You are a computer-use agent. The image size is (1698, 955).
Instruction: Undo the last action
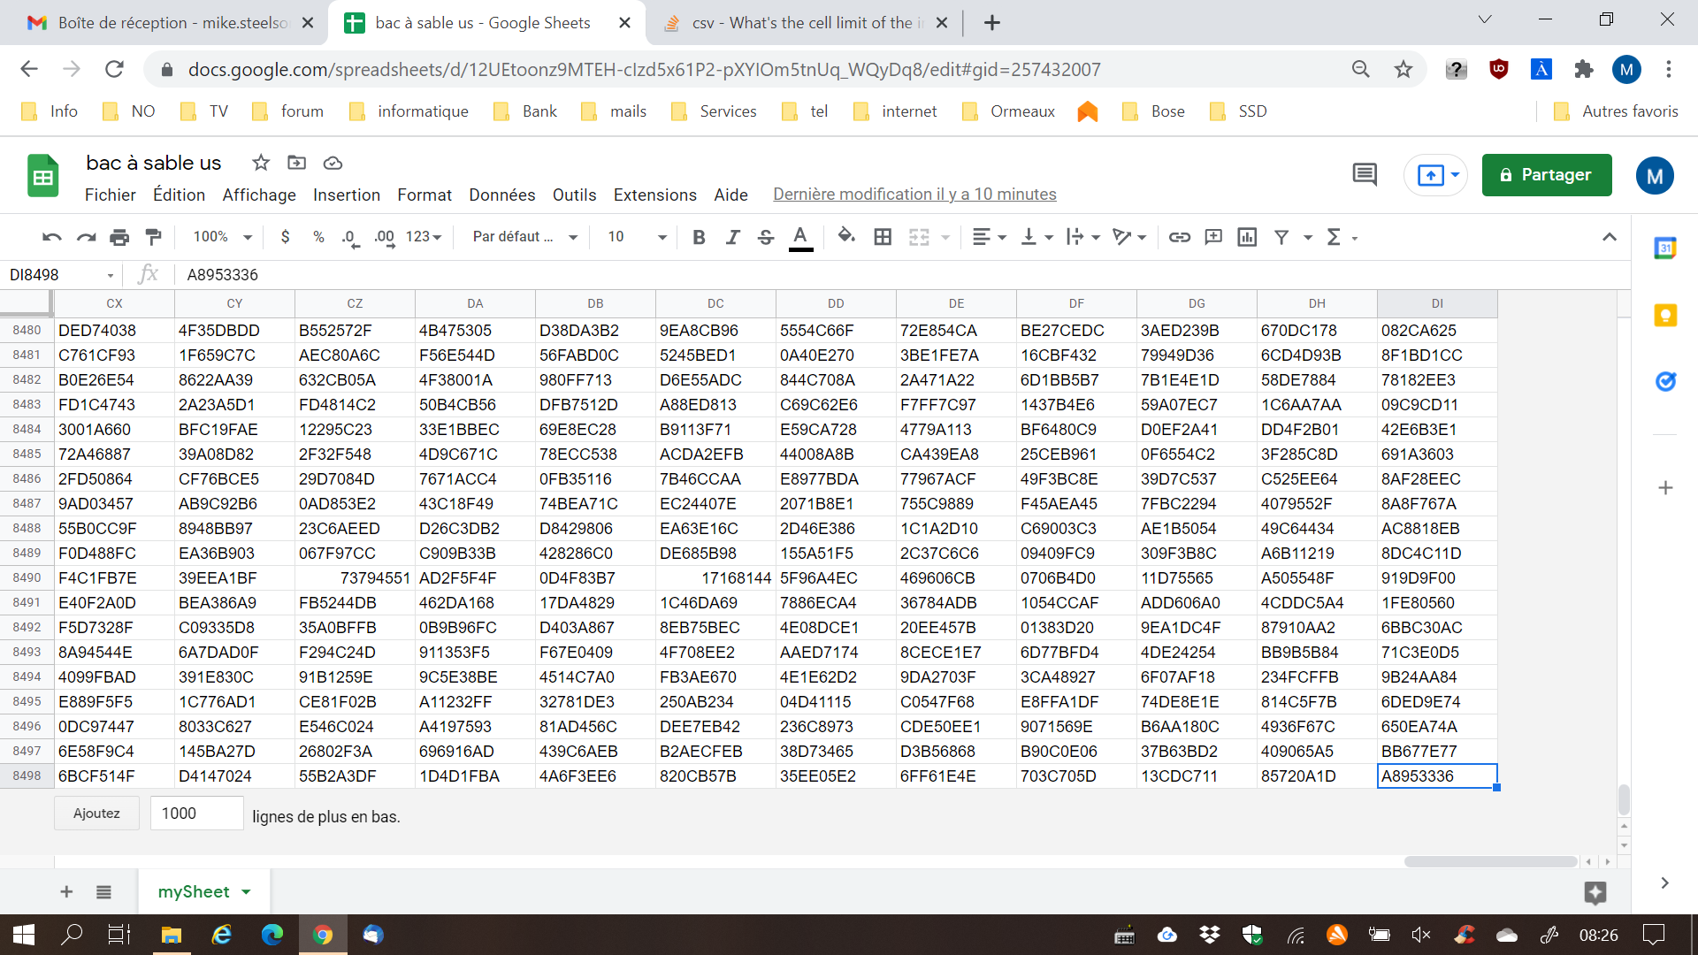click(x=52, y=237)
